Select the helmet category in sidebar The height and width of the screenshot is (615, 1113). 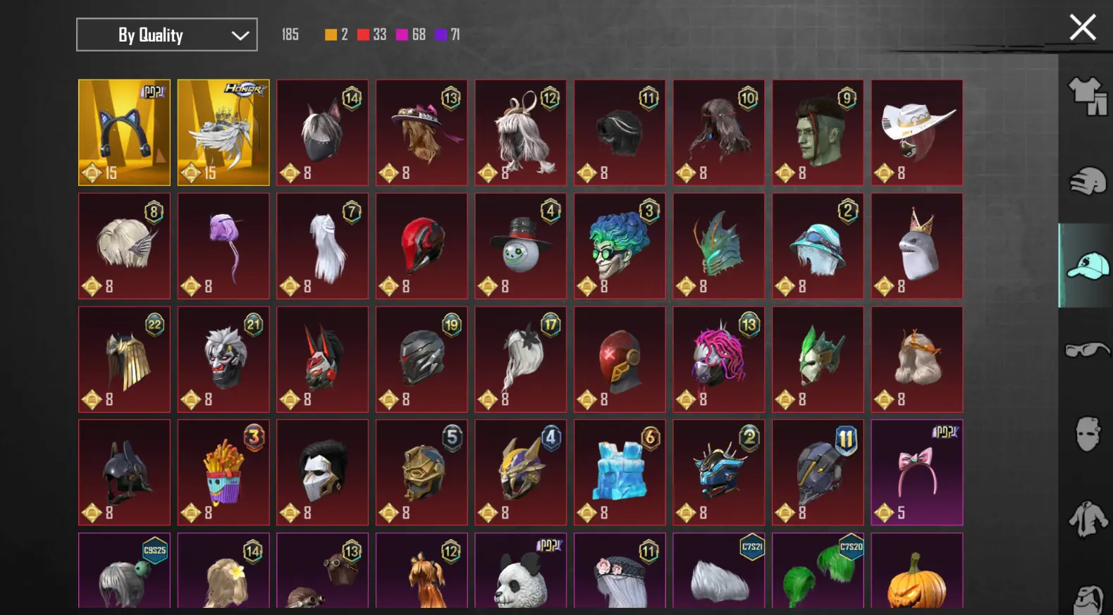(x=1088, y=181)
